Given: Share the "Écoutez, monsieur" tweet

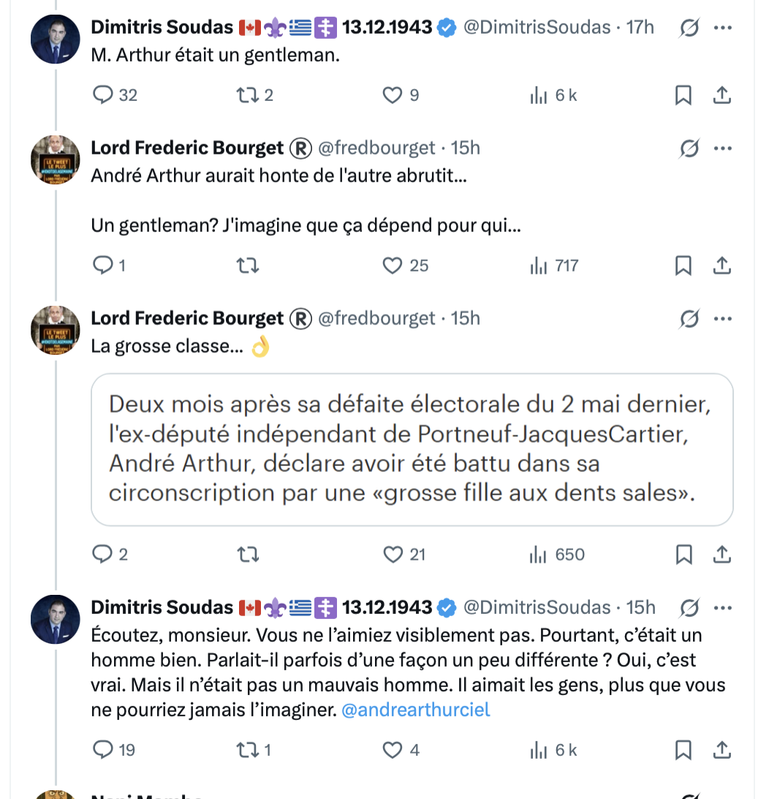Looking at the screenshot, I should coord(721,750).
